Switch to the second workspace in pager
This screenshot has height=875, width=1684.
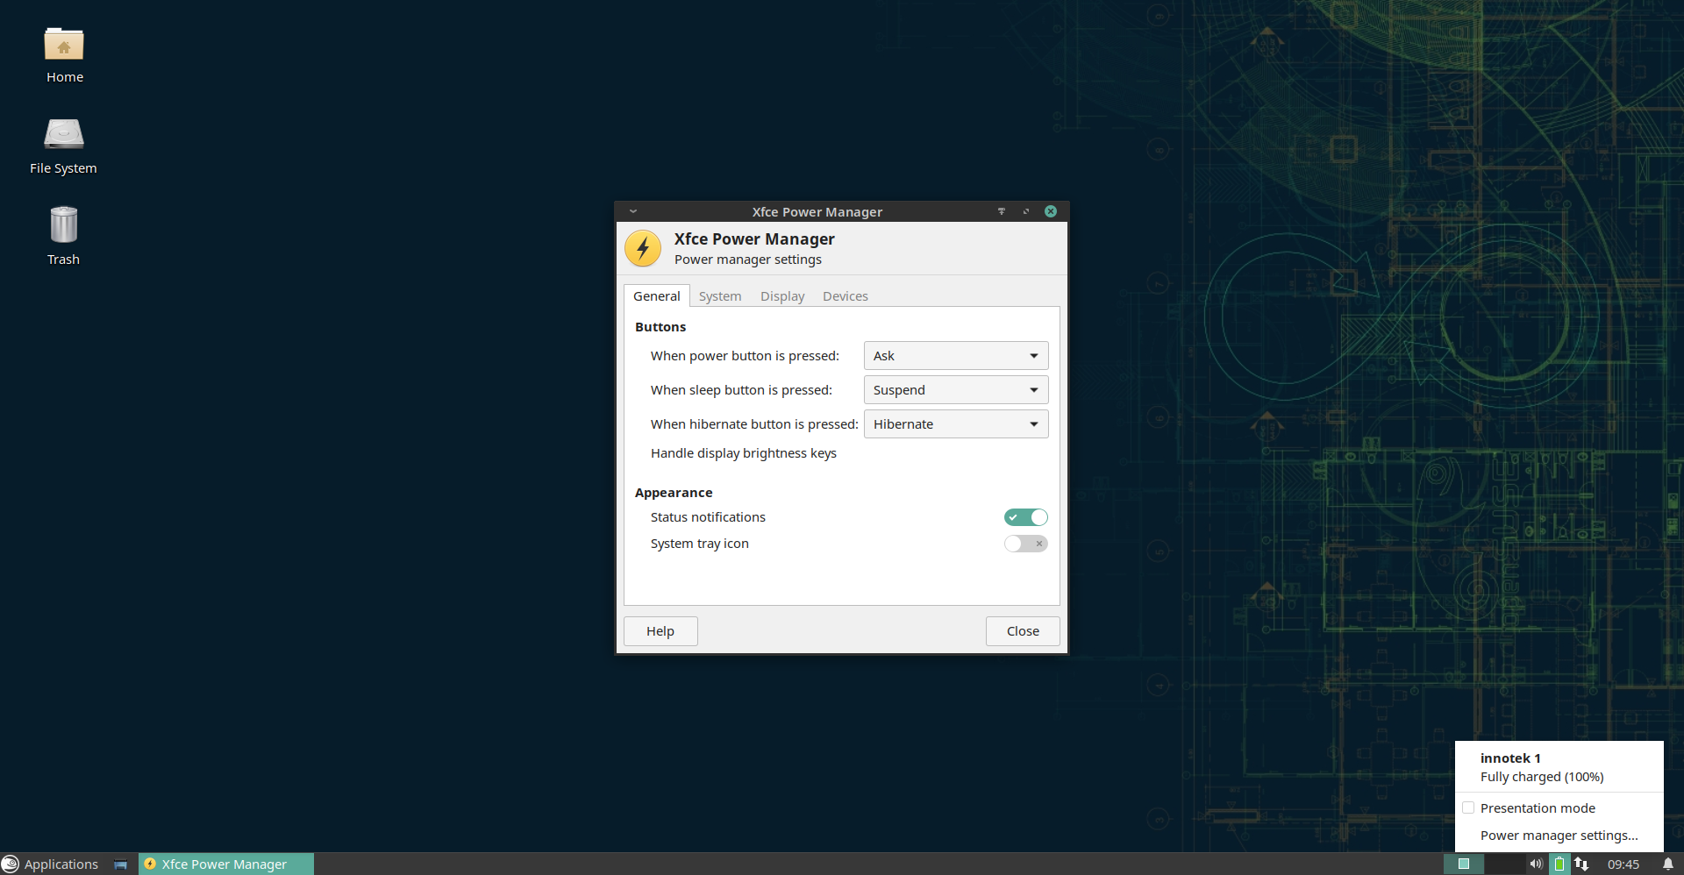(1503, 864)
